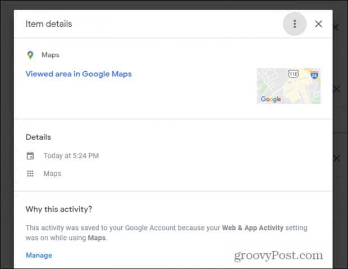Click the calendar icon beside the date
The image size is (348, 269).
[30, 156]
